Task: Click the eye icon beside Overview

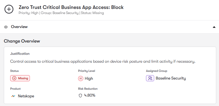Action: point(6,27)
